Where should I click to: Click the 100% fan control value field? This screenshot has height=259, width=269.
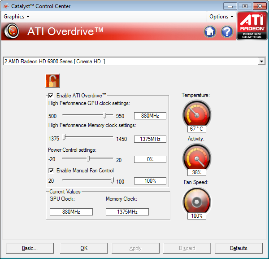150,181
